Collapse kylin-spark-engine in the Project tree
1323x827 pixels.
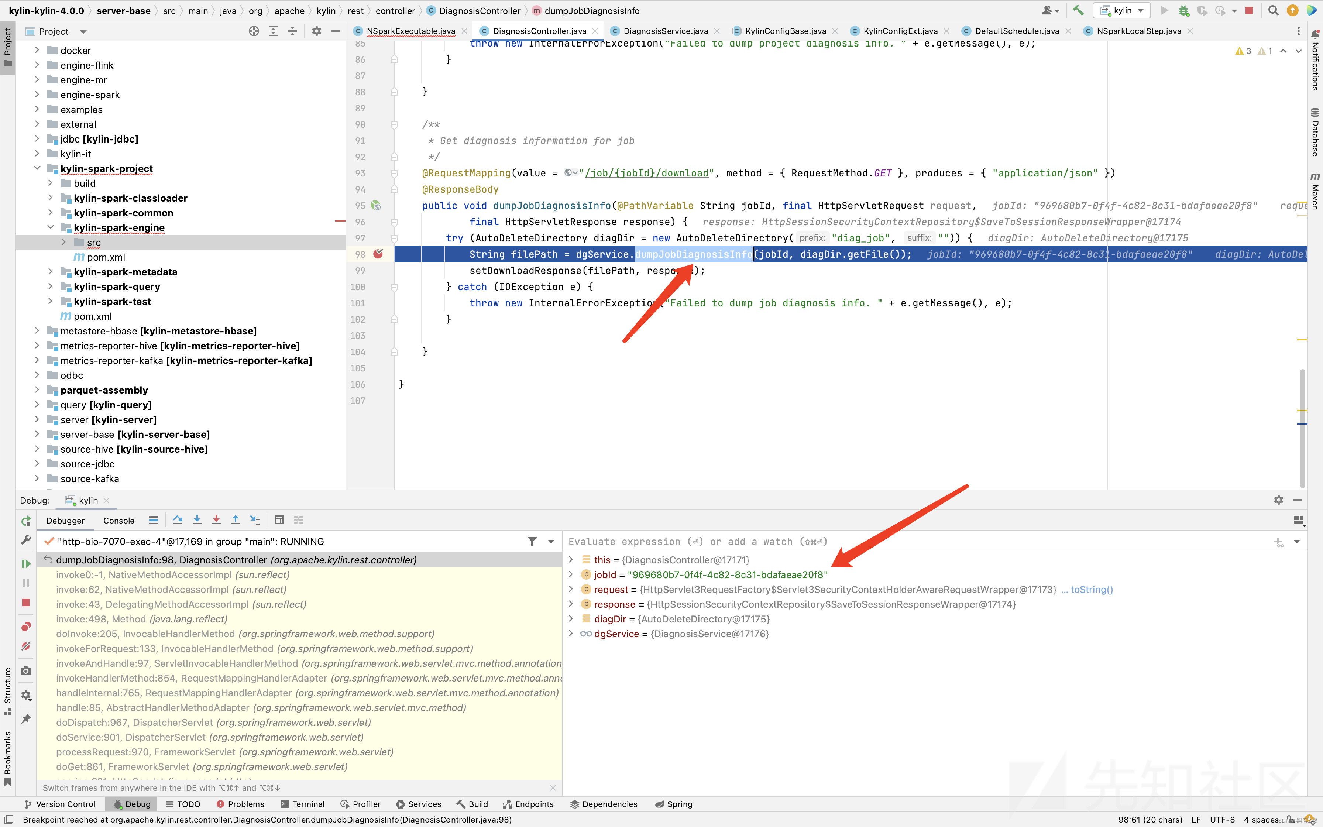point(50,227)
